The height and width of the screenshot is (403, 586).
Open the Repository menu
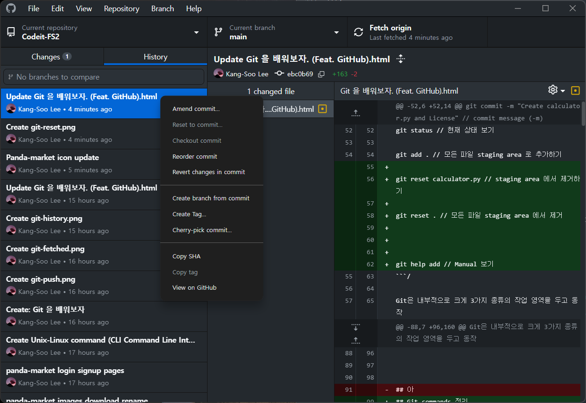pyautogui.click(x=122, y=8)
